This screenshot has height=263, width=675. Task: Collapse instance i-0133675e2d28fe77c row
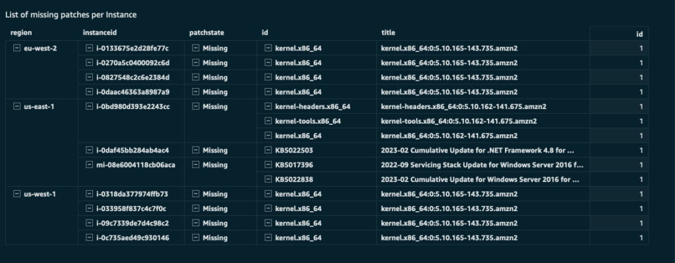tap(89, 49)
